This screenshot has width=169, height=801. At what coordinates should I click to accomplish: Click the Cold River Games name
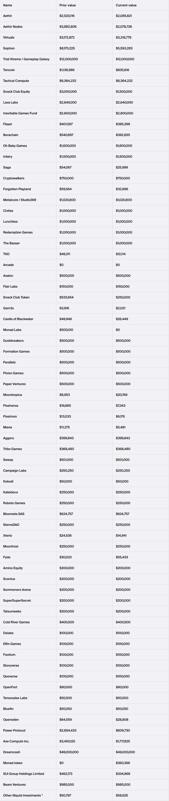[x=16, y=622]
